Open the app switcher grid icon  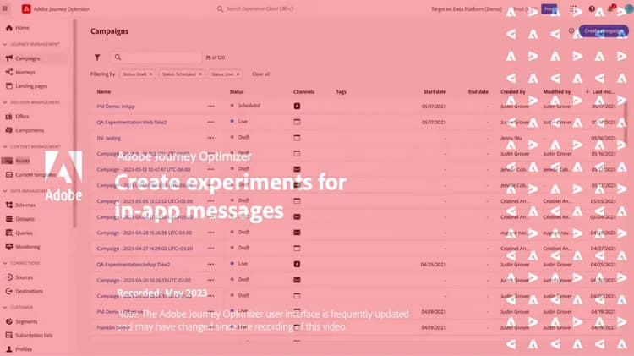tap(573, 8)
